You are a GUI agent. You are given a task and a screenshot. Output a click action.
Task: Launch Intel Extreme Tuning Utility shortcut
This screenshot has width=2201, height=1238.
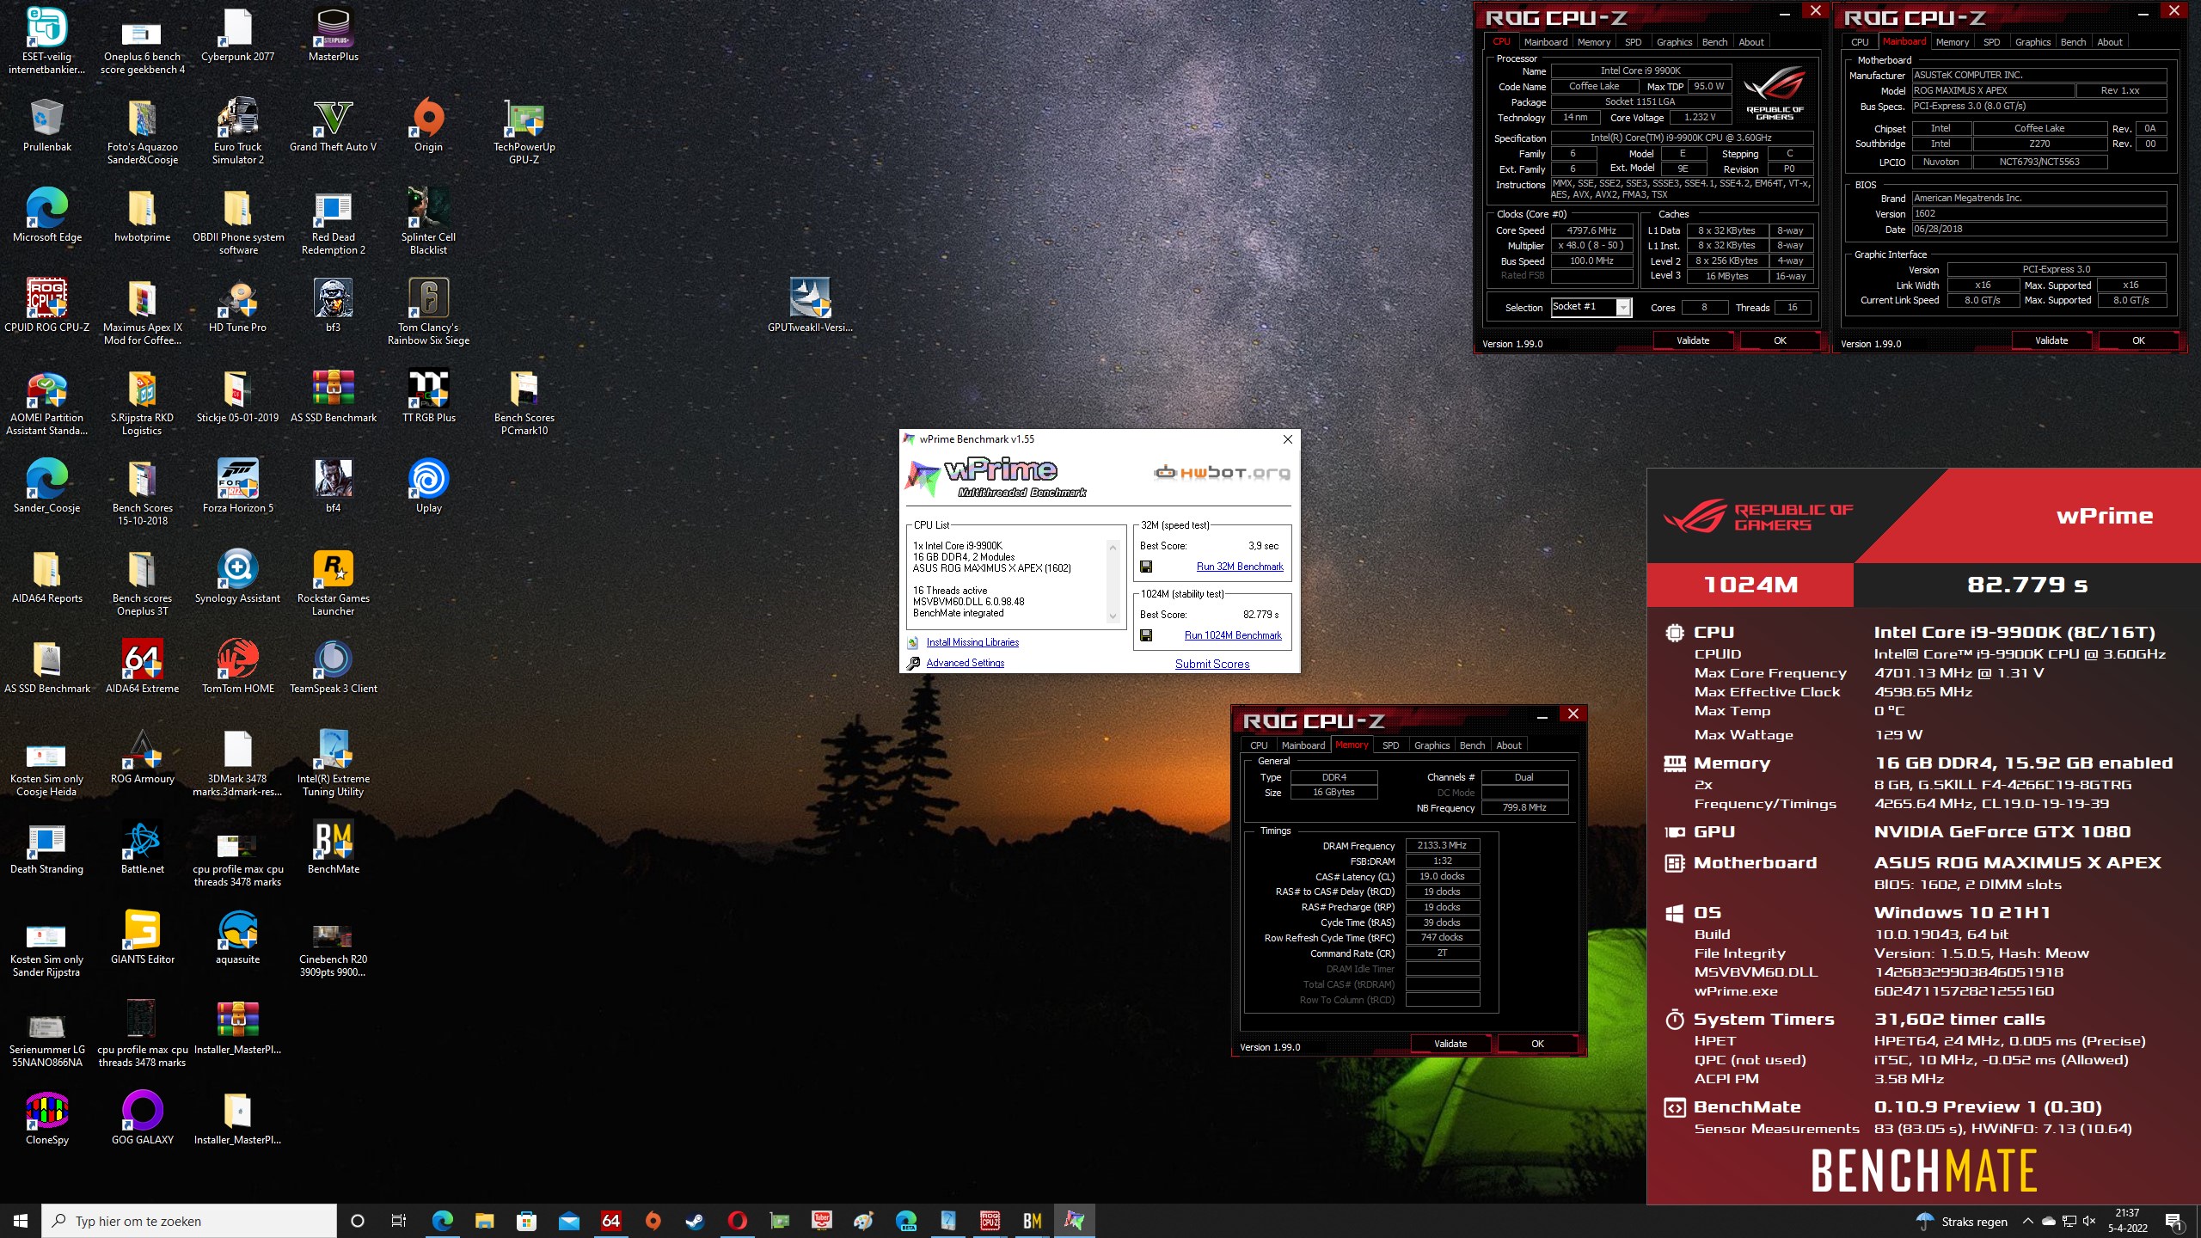(333, 763)
